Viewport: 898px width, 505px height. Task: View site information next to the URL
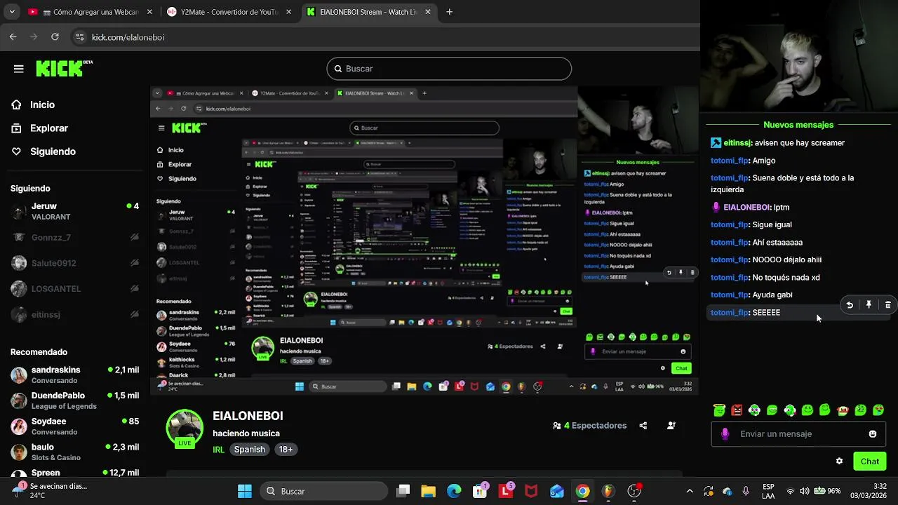[79, 37]
